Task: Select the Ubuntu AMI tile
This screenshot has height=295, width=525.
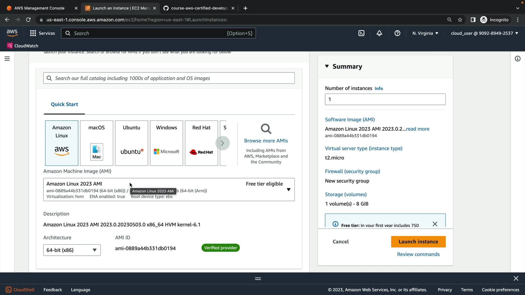Action: 132,143
